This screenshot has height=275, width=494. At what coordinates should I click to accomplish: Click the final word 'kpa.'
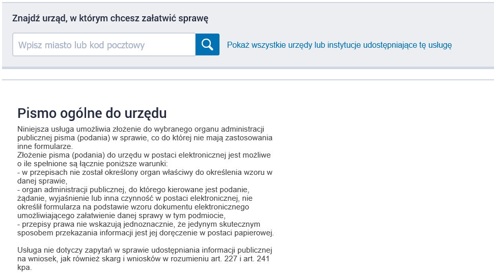pos(24,267)
